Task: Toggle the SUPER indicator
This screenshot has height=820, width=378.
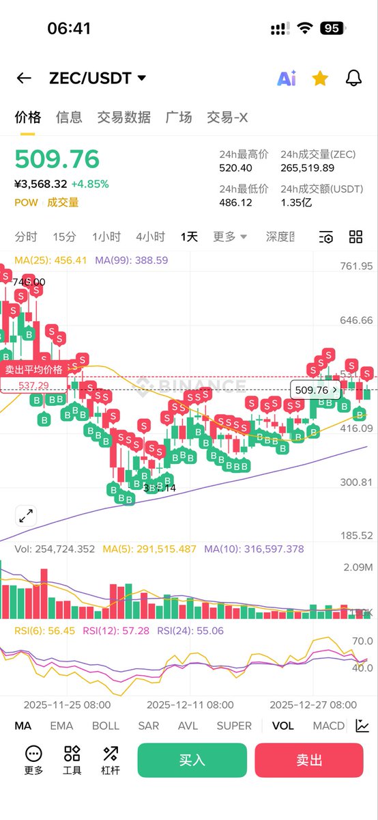Action: [x=234, y=726]
